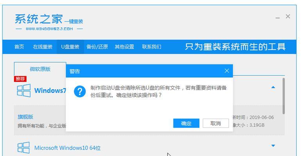Open the 联系我们 tab
The image size is (301, 156).
point(151,47)
